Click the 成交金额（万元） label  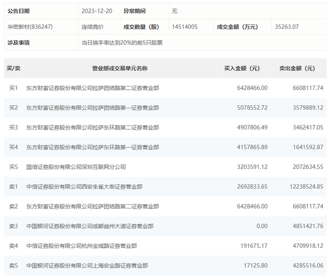[x=237, y=27]
